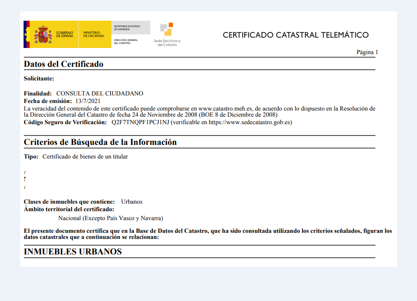Click the Spanish flag stripe beside the emblem
The height and width of the screenshot is (301, 417).
27,34
